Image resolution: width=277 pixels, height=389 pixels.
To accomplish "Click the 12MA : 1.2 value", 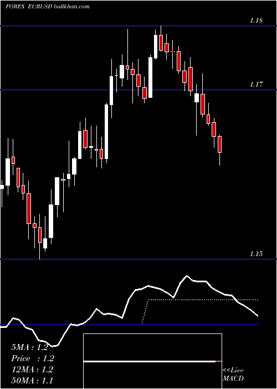I will coord(32,370).
